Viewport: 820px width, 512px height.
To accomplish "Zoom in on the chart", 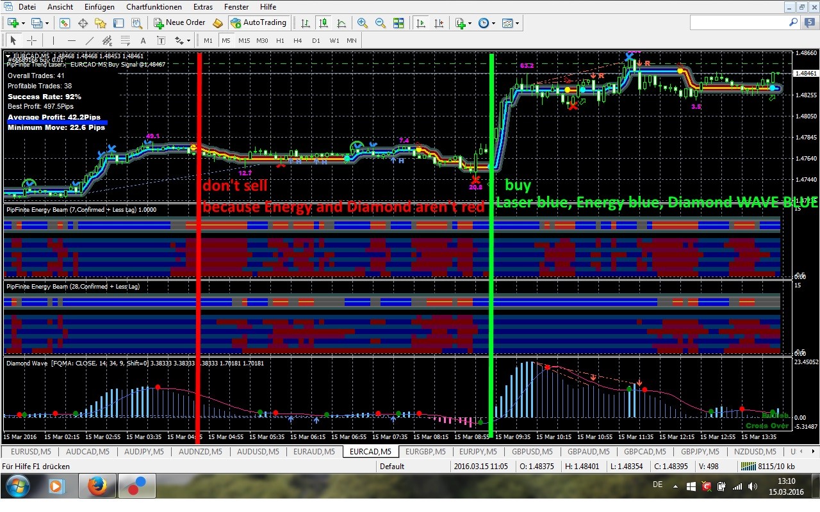I will pos(363,23).
